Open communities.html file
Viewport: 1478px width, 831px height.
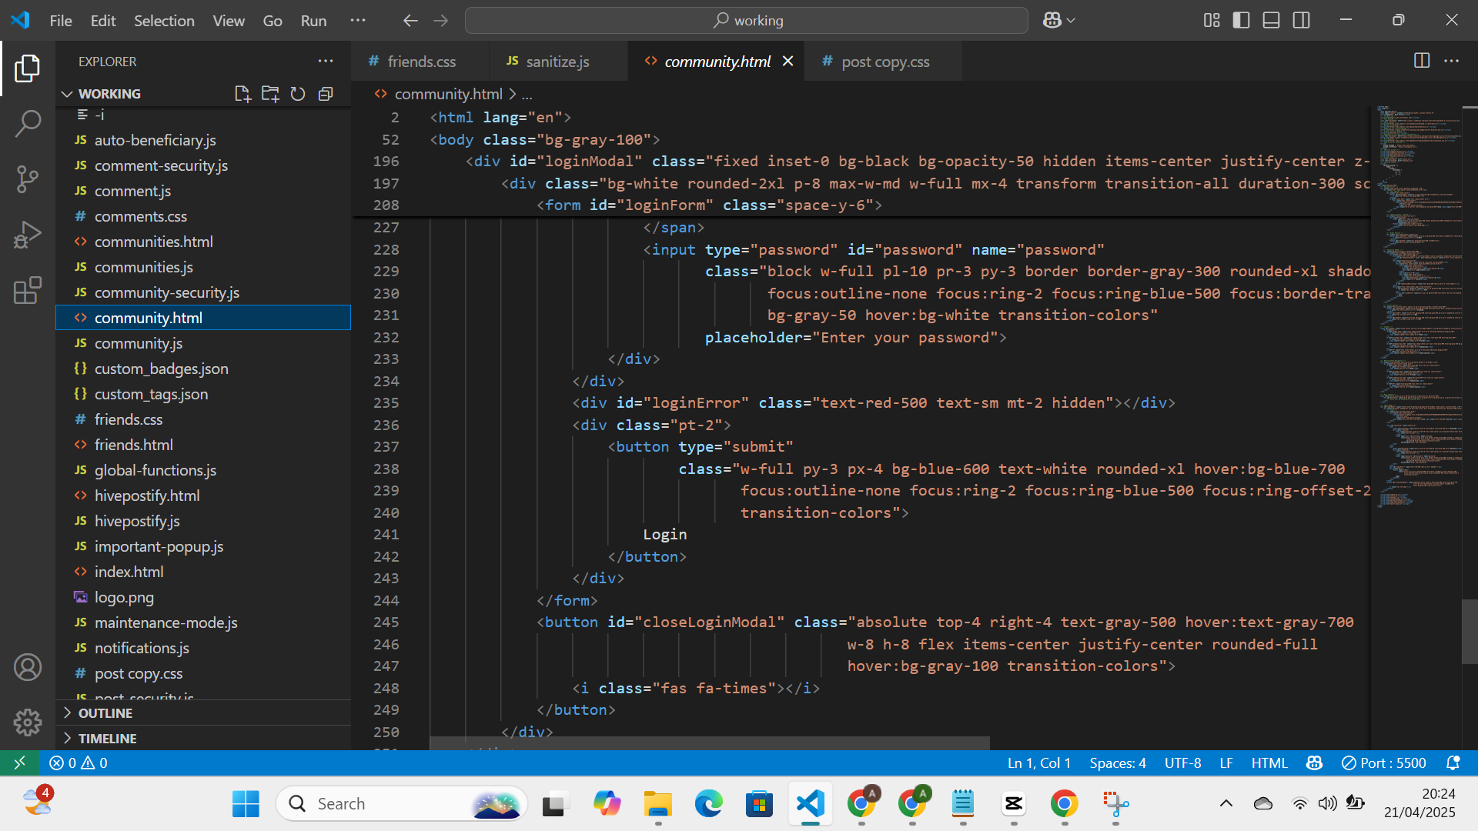[203, 242]
